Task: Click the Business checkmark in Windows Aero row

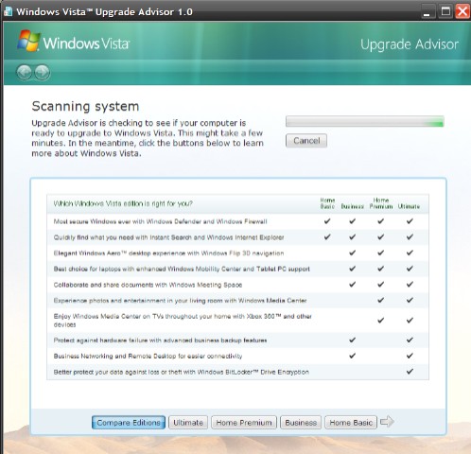Action: click(353, 253)
